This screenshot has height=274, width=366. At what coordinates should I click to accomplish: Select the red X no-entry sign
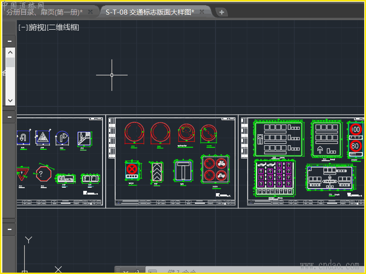[132, 170]
